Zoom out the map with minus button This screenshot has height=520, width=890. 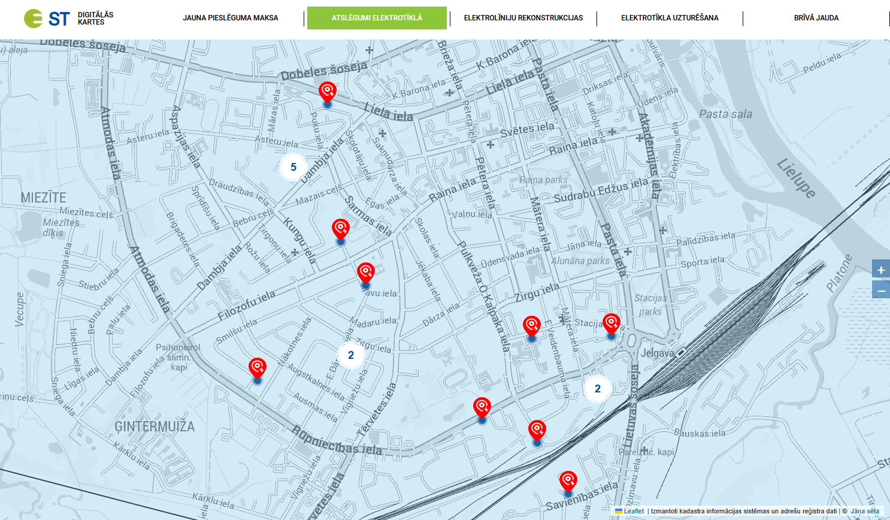880,291
